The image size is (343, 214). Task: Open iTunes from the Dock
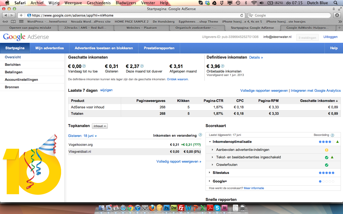tap(138, 208)
